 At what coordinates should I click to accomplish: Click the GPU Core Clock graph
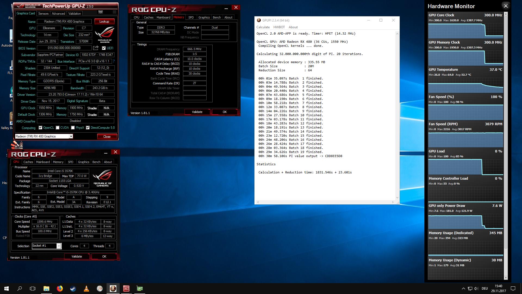click(465, 30)
